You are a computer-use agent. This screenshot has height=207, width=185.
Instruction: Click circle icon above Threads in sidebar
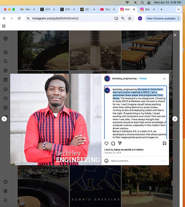click(5, 182)
